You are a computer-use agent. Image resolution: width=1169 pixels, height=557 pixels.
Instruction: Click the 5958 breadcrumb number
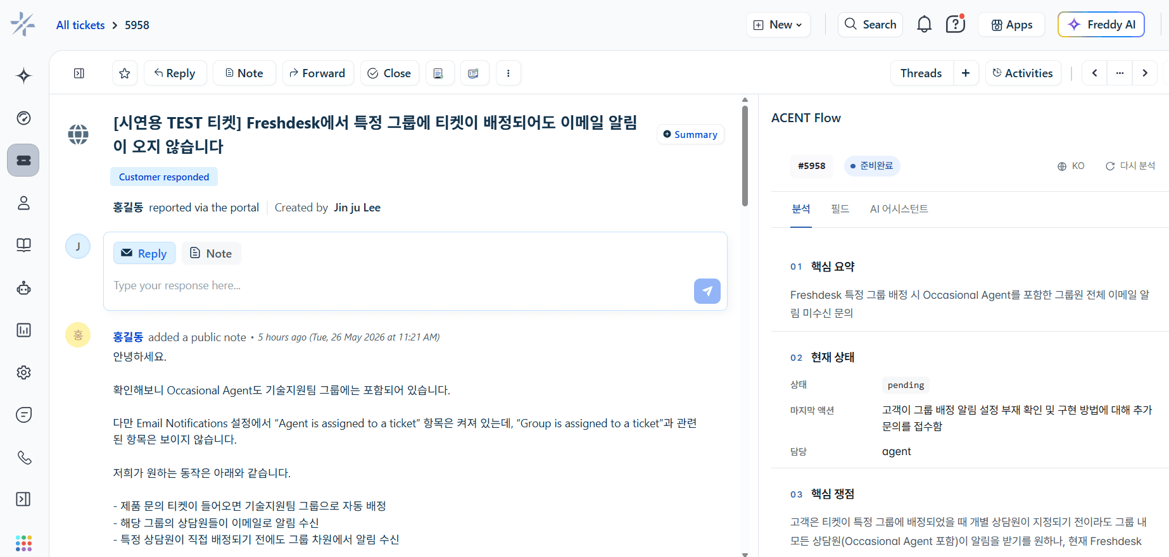point(137,25)
